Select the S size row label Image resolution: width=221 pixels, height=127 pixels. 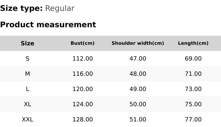[x=27, y=59]
